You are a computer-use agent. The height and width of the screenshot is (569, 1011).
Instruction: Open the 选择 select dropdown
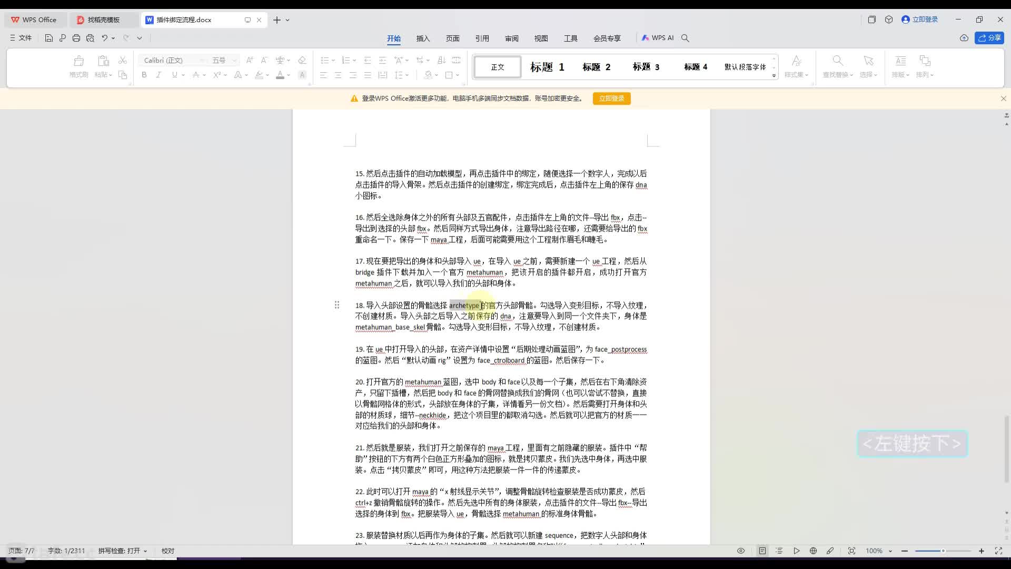point(869,66)
